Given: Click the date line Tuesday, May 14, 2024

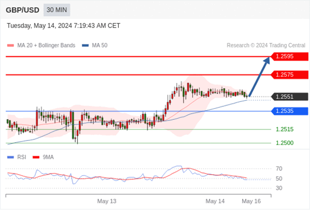Looking at the screenshot, I should [x=63, y=26].
